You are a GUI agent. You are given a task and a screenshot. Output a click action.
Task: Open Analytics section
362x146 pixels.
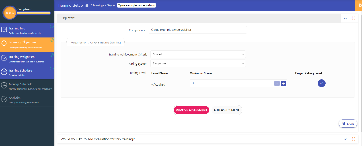coord(27,100)
